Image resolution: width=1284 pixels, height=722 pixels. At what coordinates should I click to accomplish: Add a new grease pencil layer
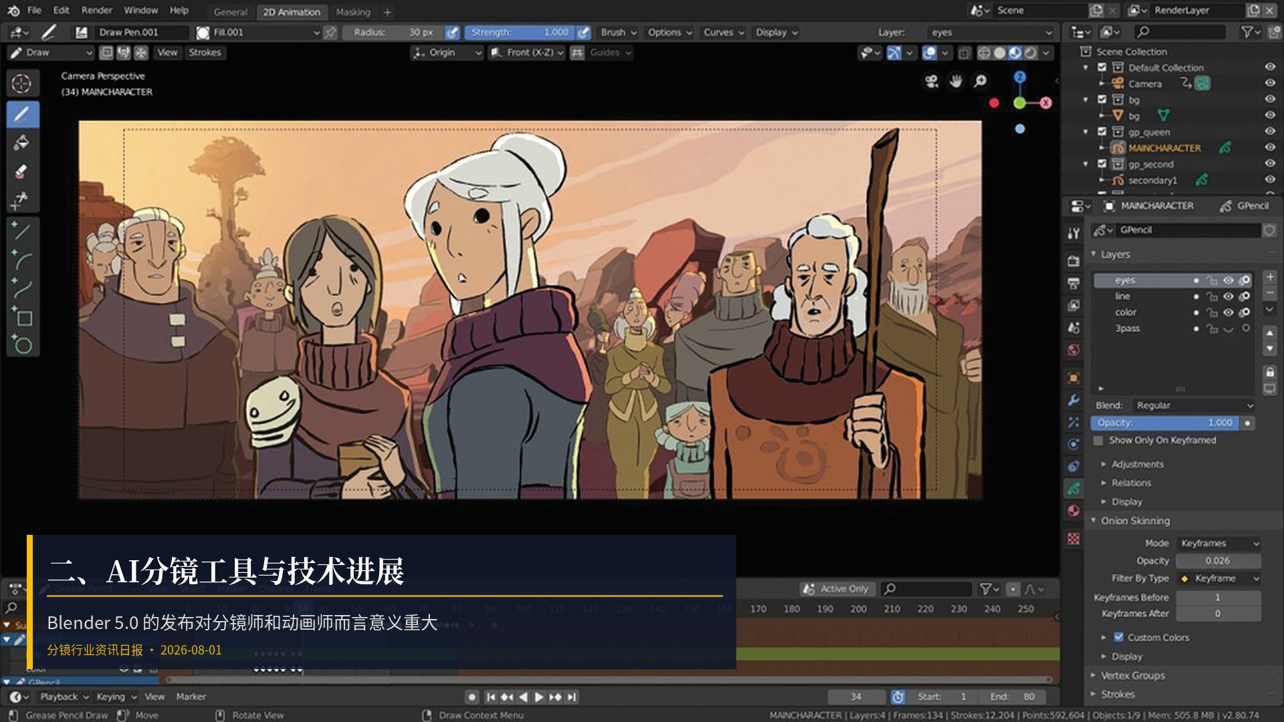tap(1270, 277)
